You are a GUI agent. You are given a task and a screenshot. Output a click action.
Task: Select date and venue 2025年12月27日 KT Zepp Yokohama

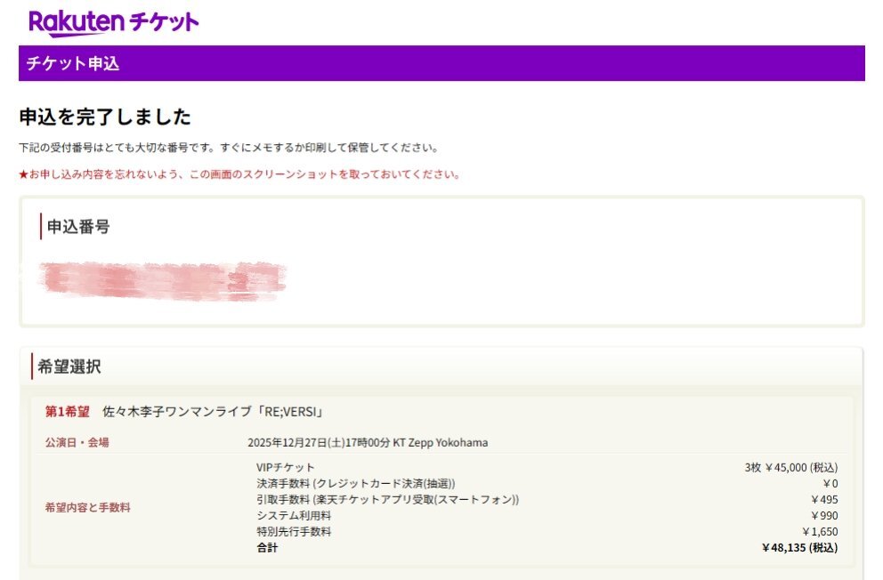click(368, 443)
